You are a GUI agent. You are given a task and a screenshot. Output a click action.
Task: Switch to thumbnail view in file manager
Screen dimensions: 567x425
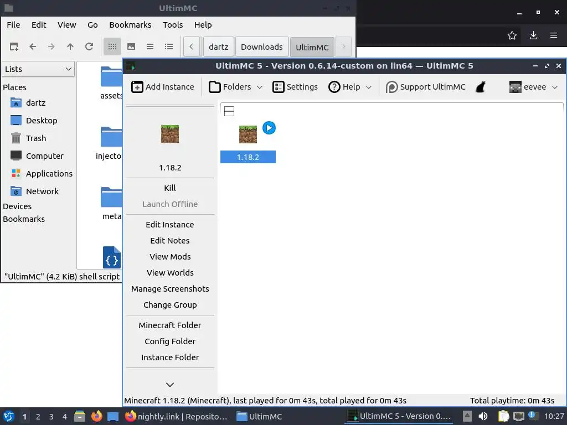click(x=131, y=46)
